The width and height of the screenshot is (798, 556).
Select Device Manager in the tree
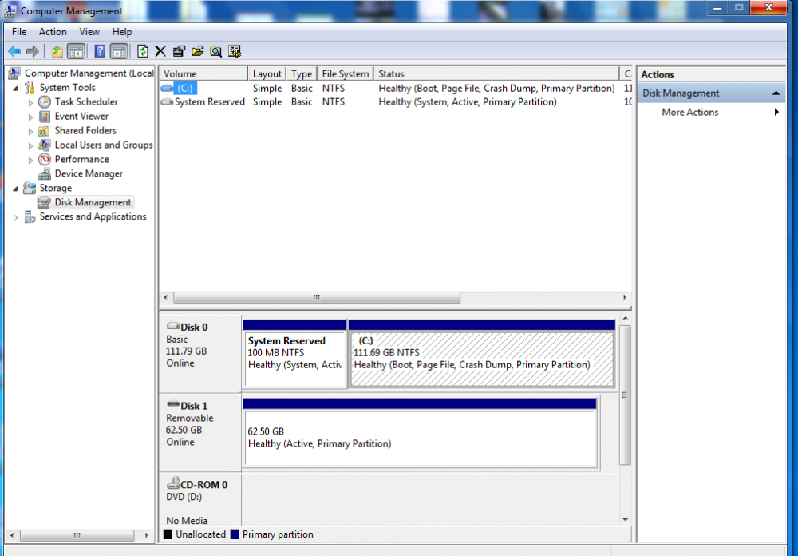pos(89,174)
